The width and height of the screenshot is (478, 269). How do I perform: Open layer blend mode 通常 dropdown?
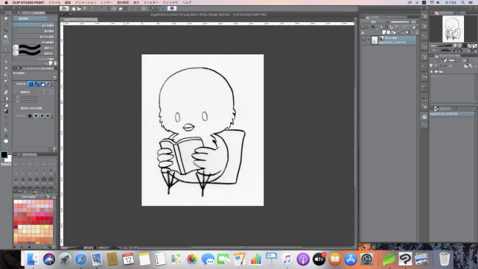click(x=374, y=22)
